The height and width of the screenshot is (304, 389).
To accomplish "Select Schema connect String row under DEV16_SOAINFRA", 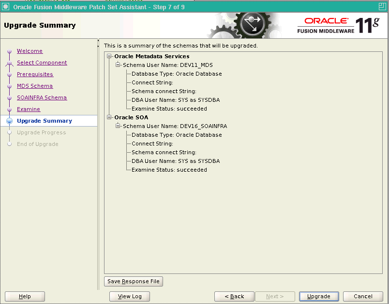I will tap(164, 152).
